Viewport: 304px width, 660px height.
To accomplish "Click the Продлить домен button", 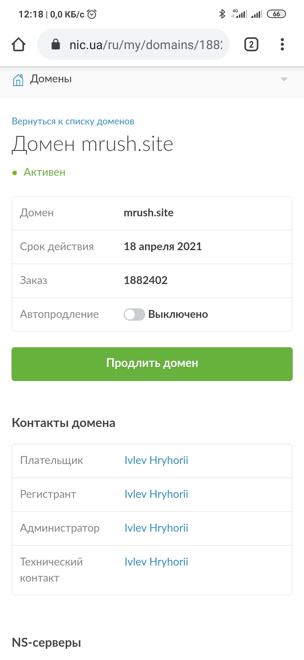I will (152, 364).
